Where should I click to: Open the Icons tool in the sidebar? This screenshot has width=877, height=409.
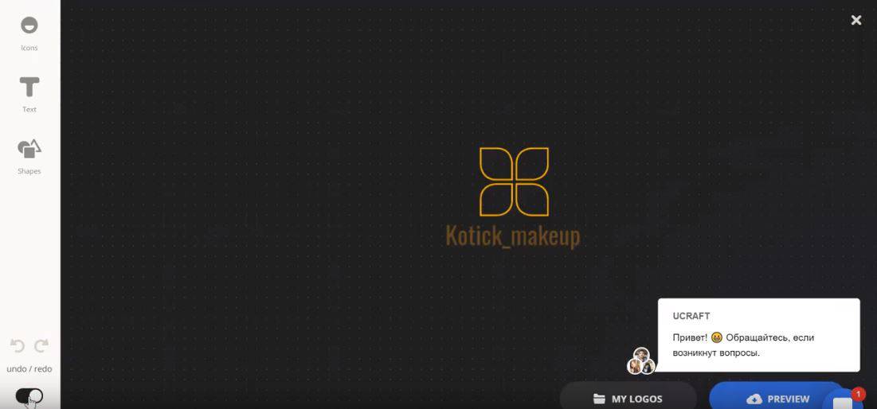[x=29, y=25]
